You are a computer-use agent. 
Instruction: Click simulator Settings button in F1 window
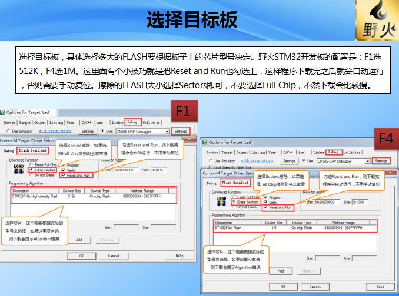click(88, 131)
